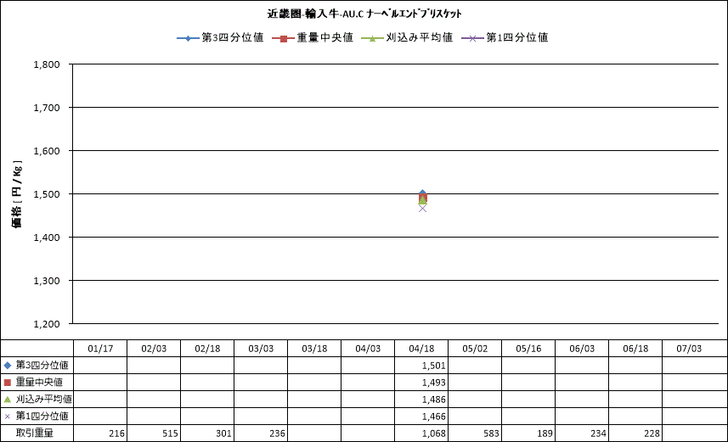Image resolution: width=728 pixels, height=442 pixels.
Task: Click date column header 07/03
Action: tap(689, 349)
